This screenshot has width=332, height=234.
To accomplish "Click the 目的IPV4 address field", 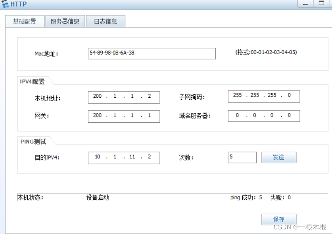I will [x=124, y=158].
